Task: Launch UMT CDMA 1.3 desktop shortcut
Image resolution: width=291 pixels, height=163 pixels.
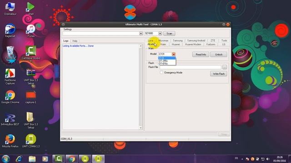Action: coord(31,141)
